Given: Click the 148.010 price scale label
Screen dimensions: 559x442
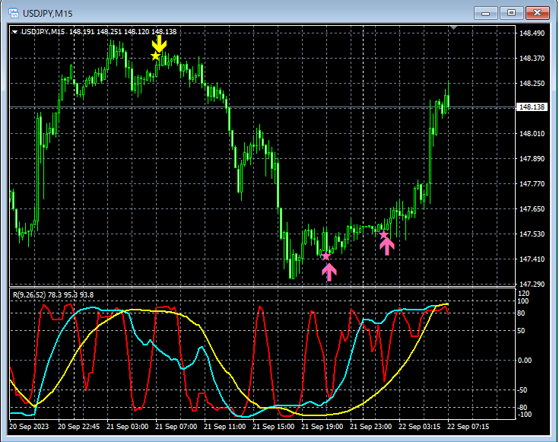Looking at the screenshot, I should (x=532, y=133).
